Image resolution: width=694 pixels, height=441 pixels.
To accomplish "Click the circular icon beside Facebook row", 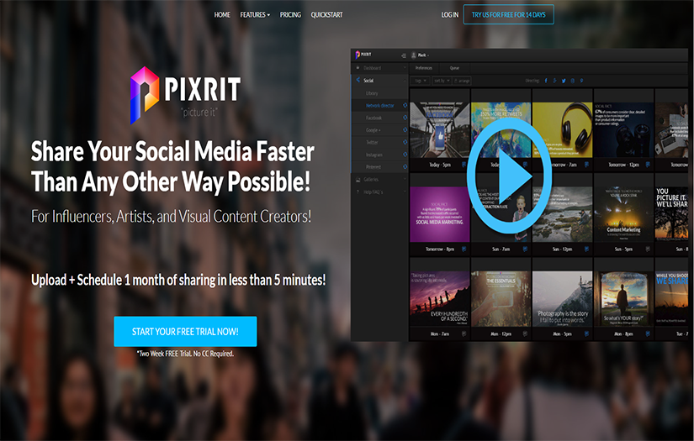I will coord(405,118).
